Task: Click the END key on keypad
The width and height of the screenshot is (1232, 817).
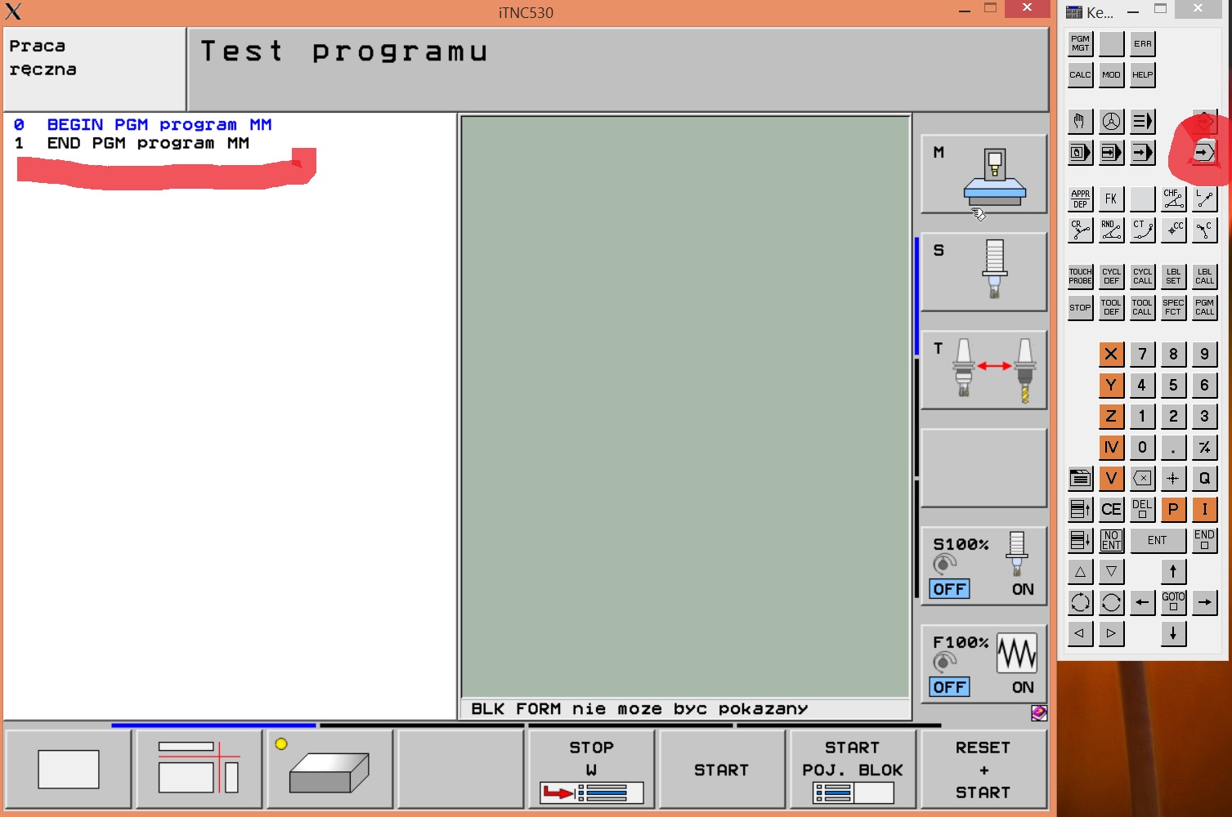Action: (x=1204, y=540)
